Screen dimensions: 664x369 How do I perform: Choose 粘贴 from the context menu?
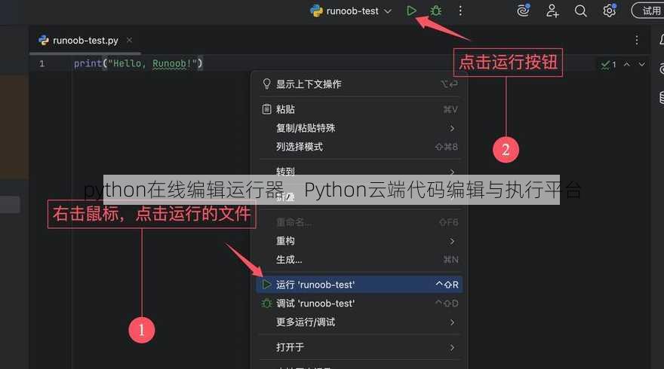coord(359,109)
